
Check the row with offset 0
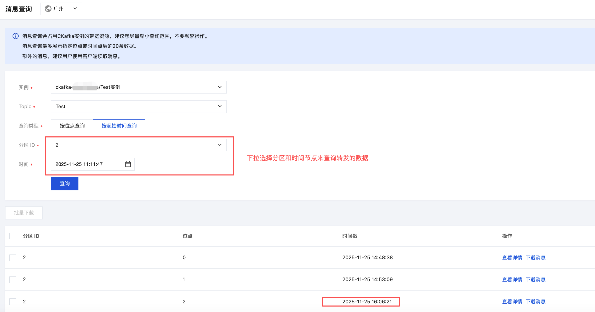(x=13, y=258)
